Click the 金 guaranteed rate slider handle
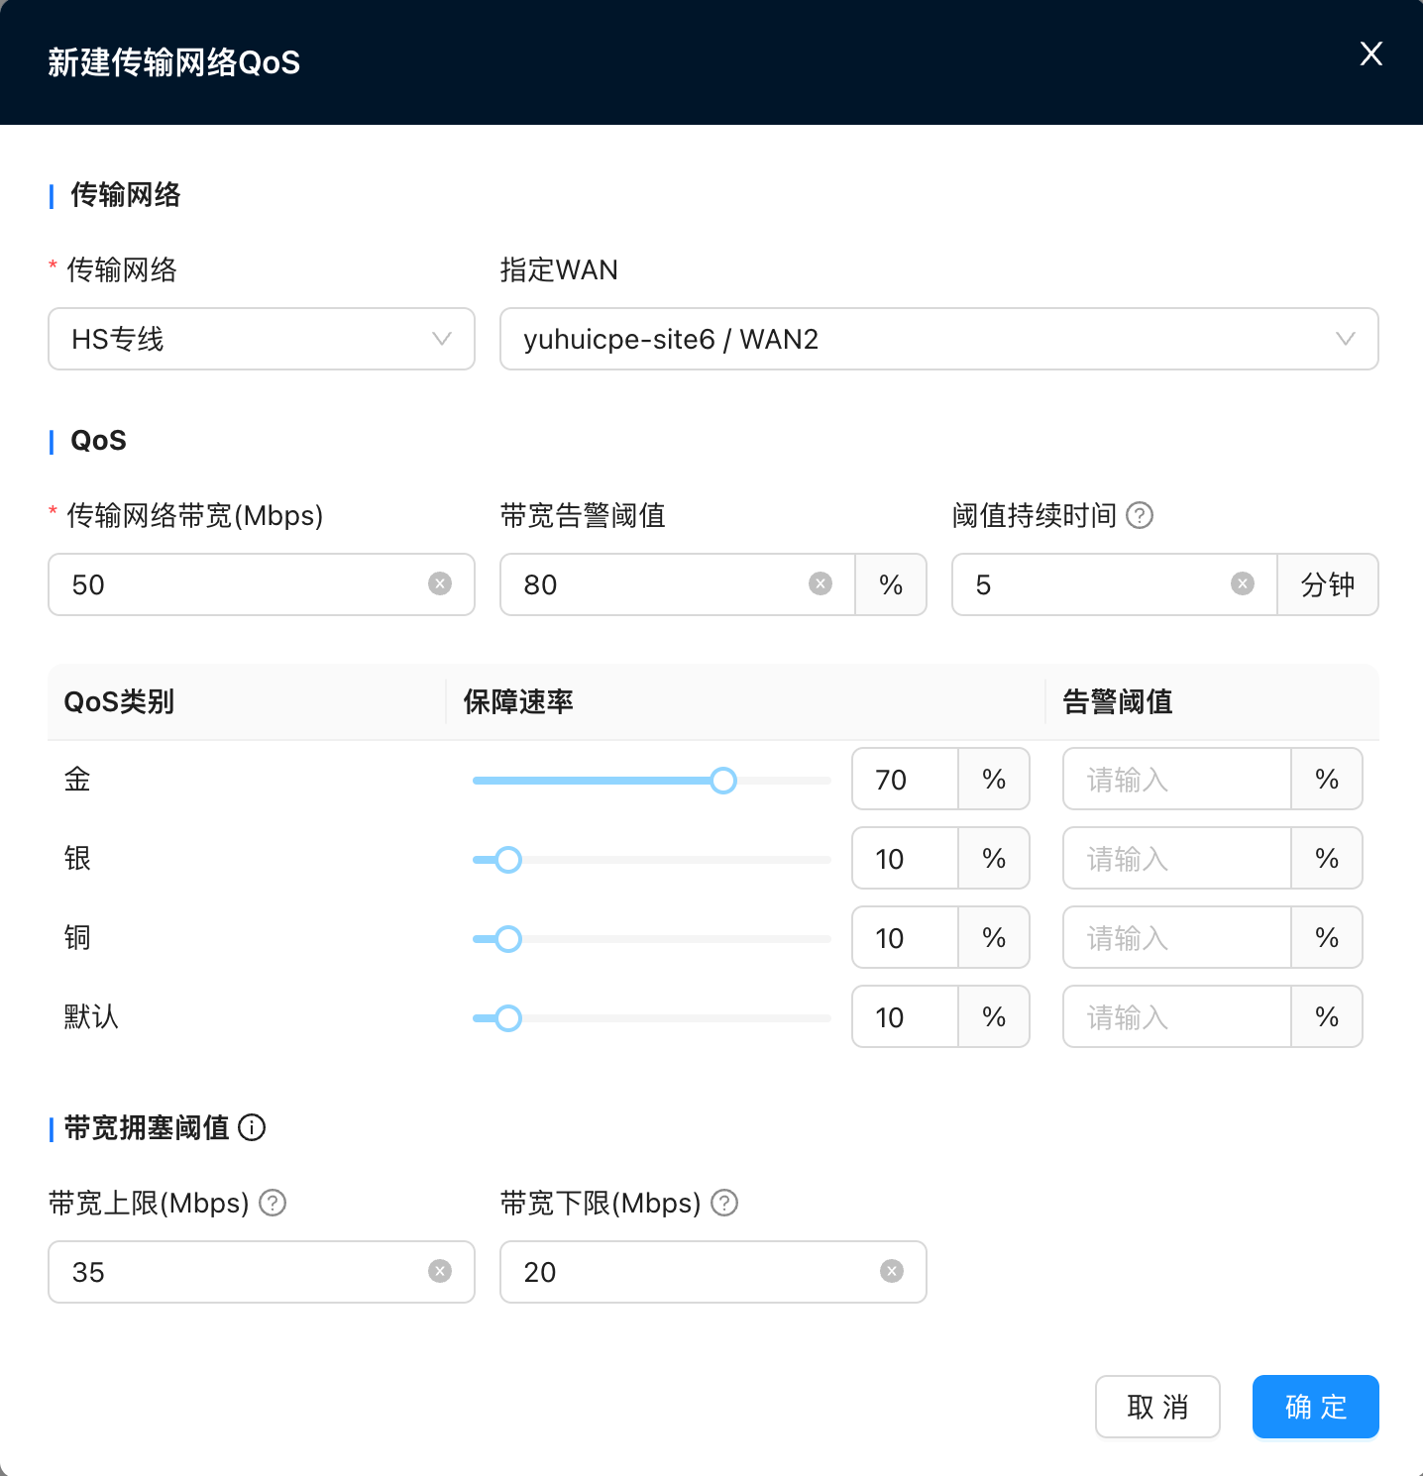 pos(723,781)
